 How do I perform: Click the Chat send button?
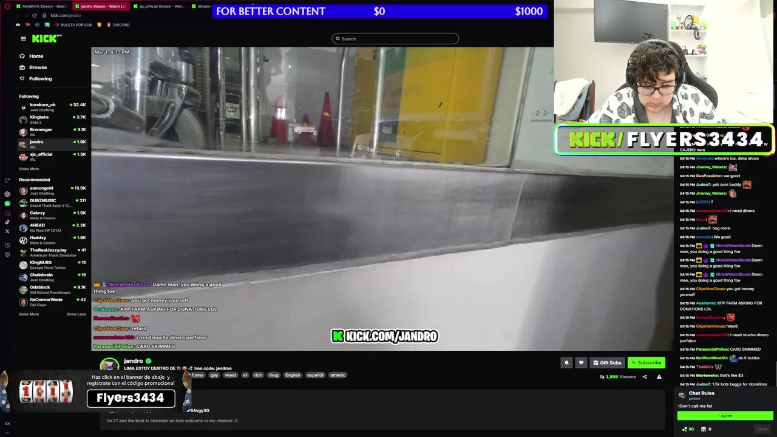tap(762, 429)
